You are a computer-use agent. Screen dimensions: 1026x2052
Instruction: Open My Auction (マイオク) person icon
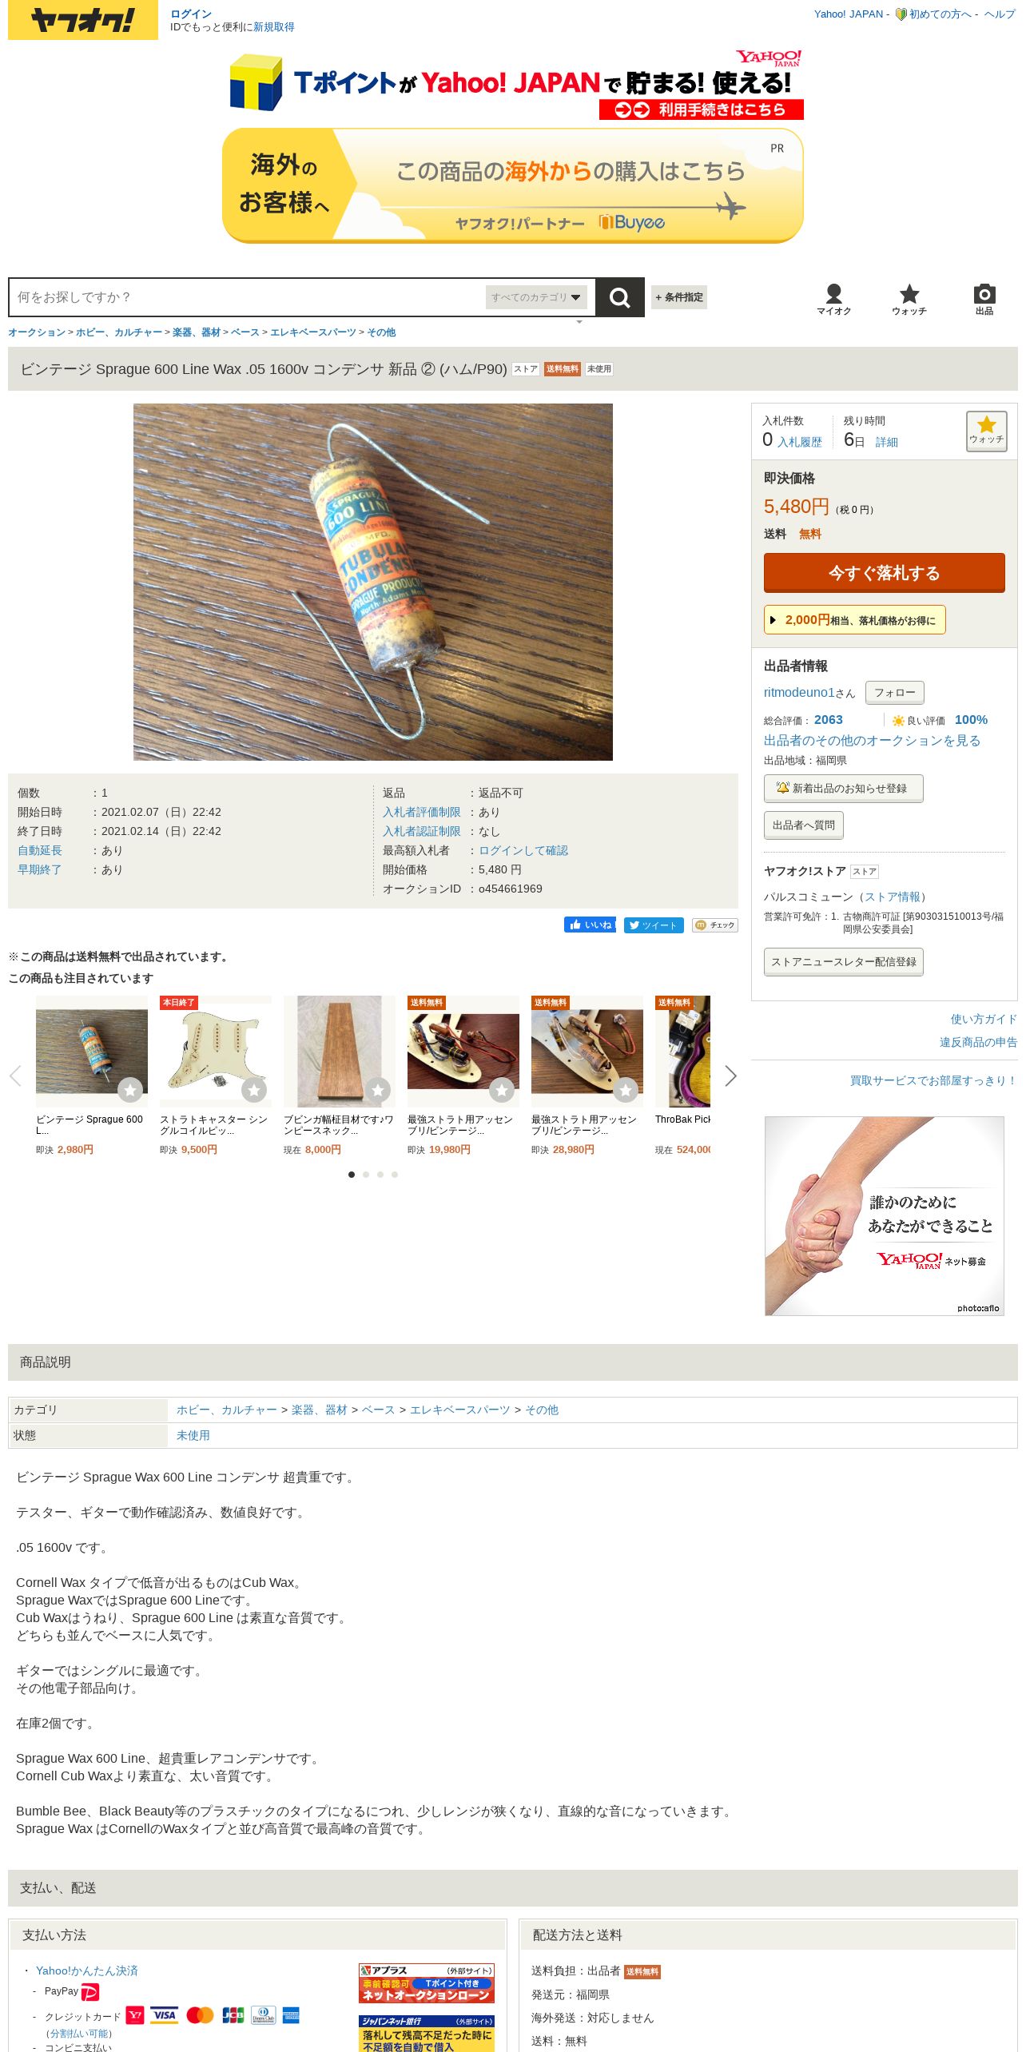click(833, 300)
